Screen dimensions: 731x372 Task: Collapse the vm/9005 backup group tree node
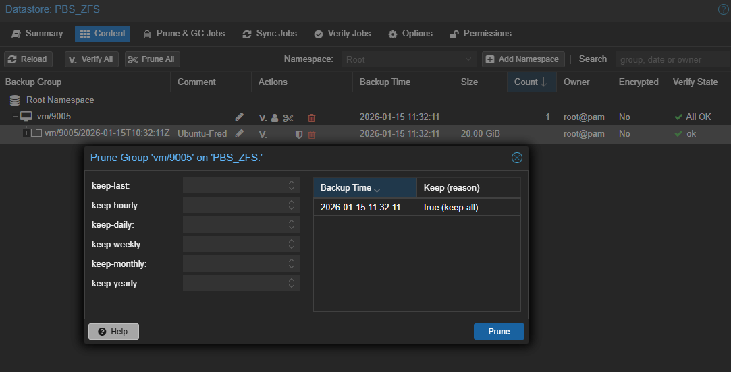[x=16, y=117]
